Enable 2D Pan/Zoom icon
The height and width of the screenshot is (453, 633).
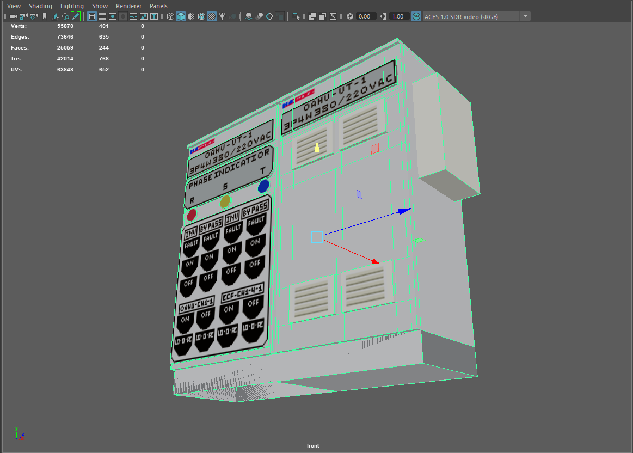pos(65,16)
